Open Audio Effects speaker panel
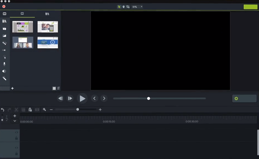Image resolution: width=259 pixels, height=159 pixels. 4,71
